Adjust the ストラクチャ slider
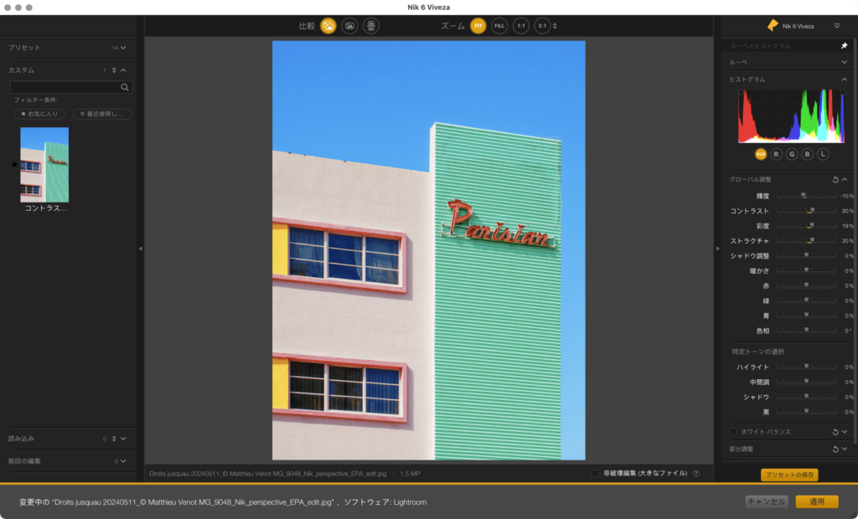 click(806, 240)
